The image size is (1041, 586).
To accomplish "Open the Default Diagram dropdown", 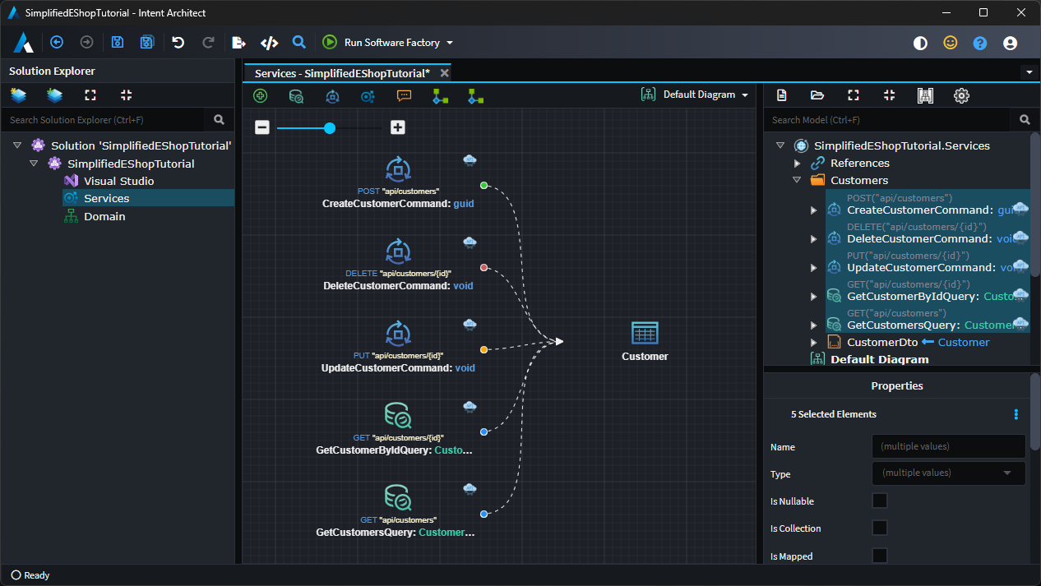I will [x=696, y=95].
